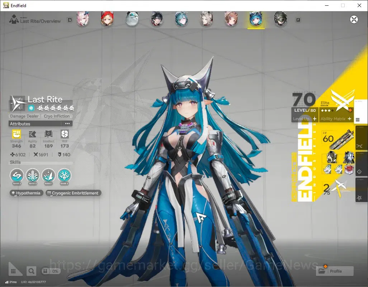The height and width of the screenshot is (287, 368).
Task: Click the Elite rank diamonds indicator
Action: coord(327,110)
